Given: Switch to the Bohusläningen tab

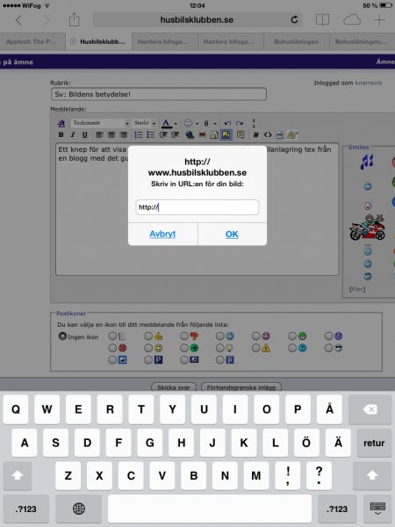Looking at the screenshot, I should pyautogui.click(x=296, y=41).
